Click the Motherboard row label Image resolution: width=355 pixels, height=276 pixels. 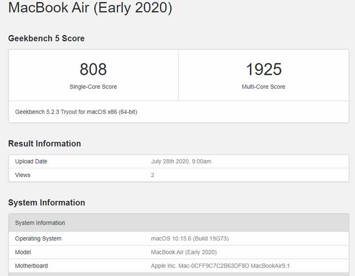point(32,266)
